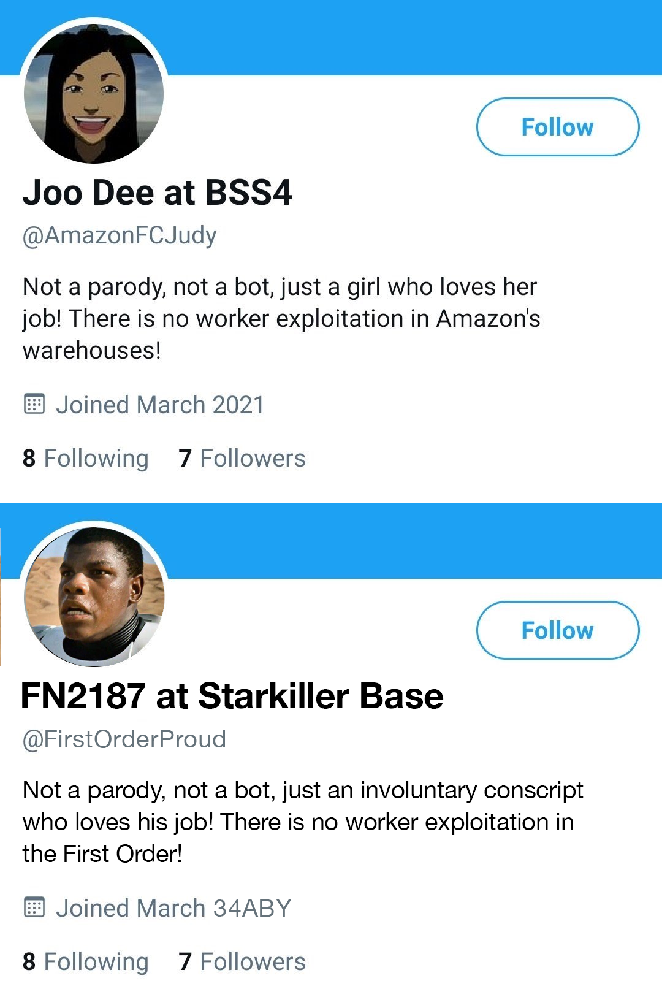Image resolution: width=662 pixels, height=981 pixels.
Task: Follow the Joo Dee at BSS4 account
Action: 557,127
